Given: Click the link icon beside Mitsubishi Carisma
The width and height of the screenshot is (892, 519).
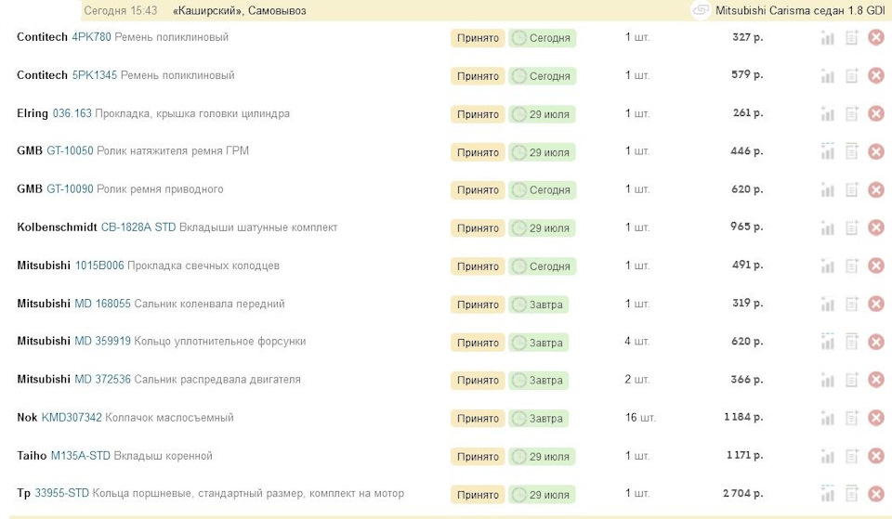Looking at the screenshot, I should [701, 10].
